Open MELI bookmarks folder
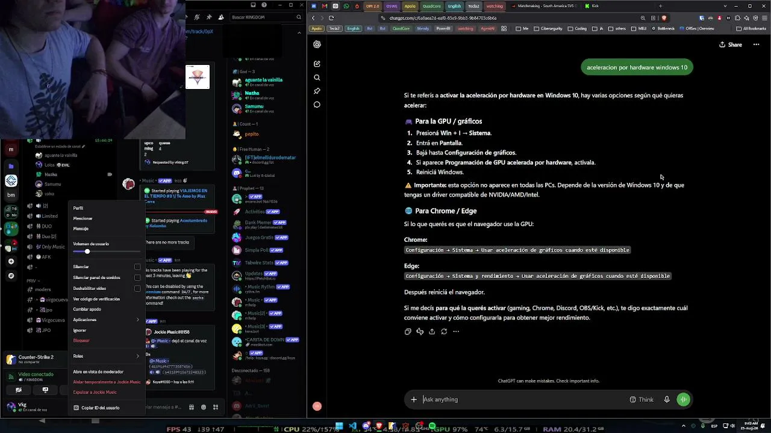Screen dimensions: 771x433 click(x=637, y=28)
